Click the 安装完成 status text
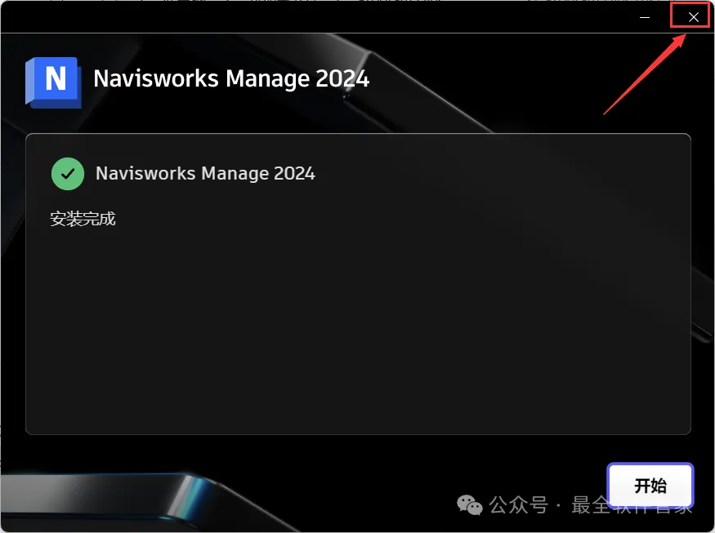Image resolution: width=715 pixels, height=533 pixels. pyautogui.click(x=83, y=219)
